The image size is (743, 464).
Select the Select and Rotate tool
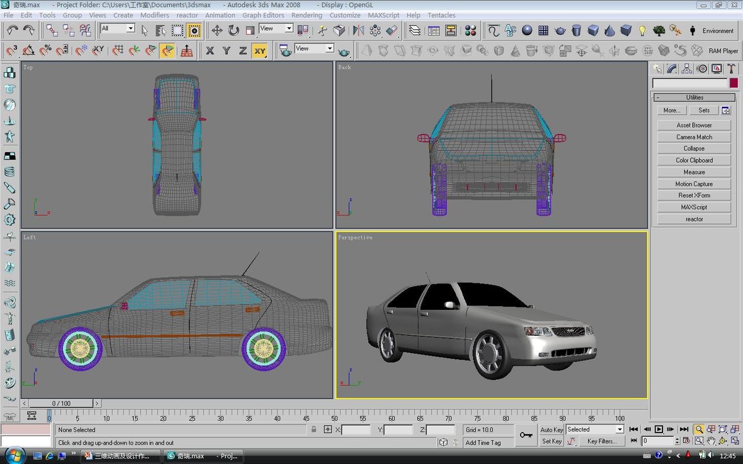click(x=233, y=30)
